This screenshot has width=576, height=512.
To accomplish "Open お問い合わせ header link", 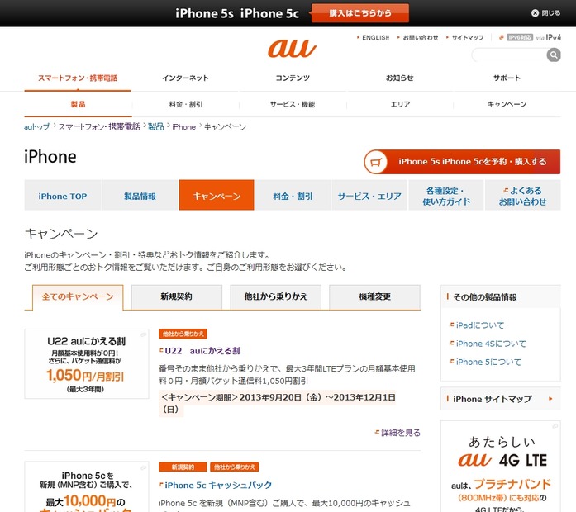I will coord(421,37).
